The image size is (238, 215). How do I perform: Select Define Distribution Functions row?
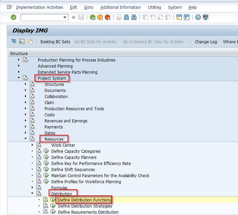pos(85,200)
